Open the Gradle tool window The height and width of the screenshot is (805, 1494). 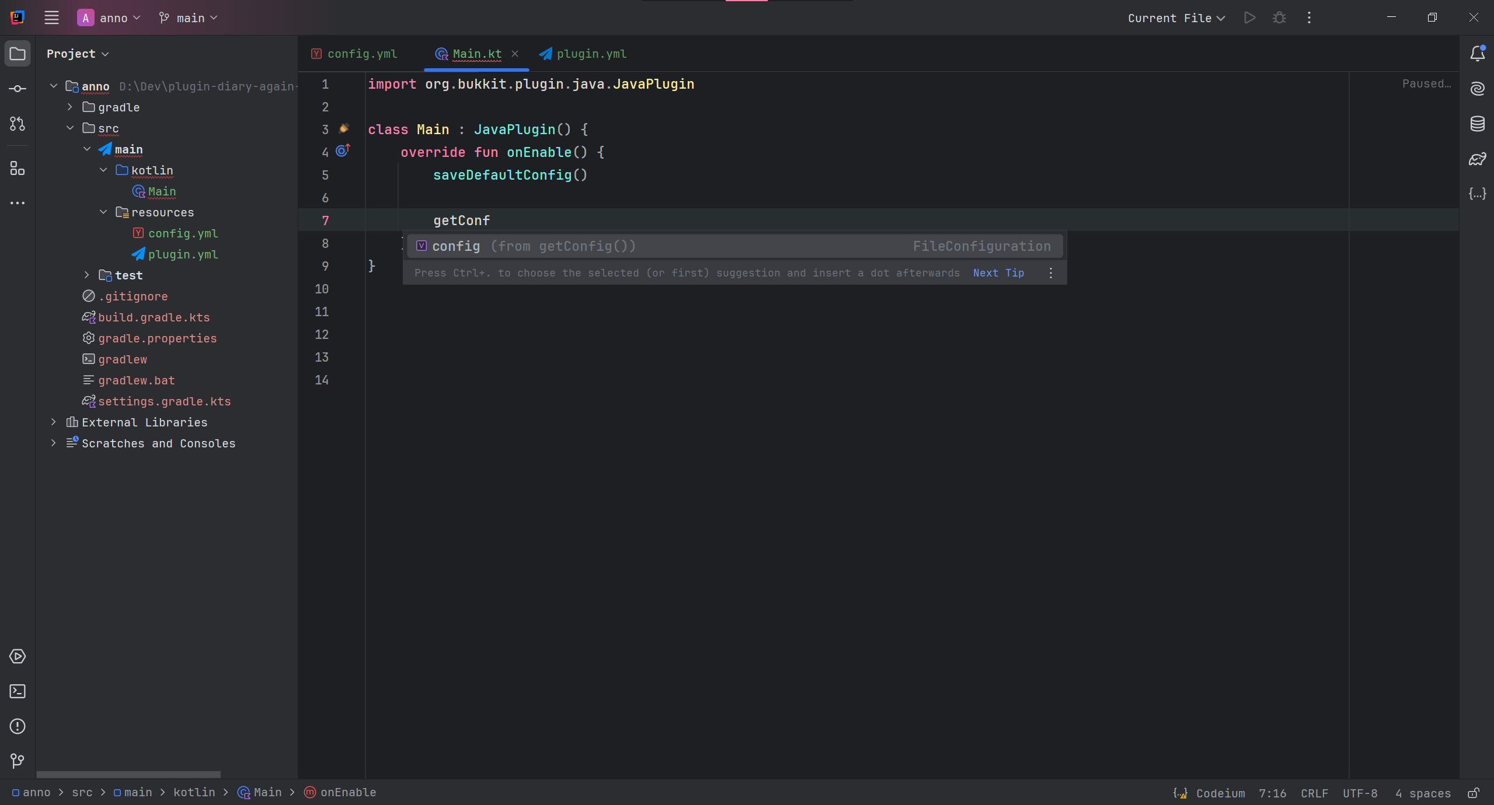click(x=1477, y=159)
